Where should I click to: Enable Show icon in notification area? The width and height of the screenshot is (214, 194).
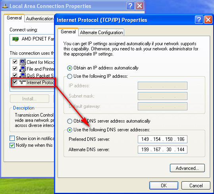12,138
